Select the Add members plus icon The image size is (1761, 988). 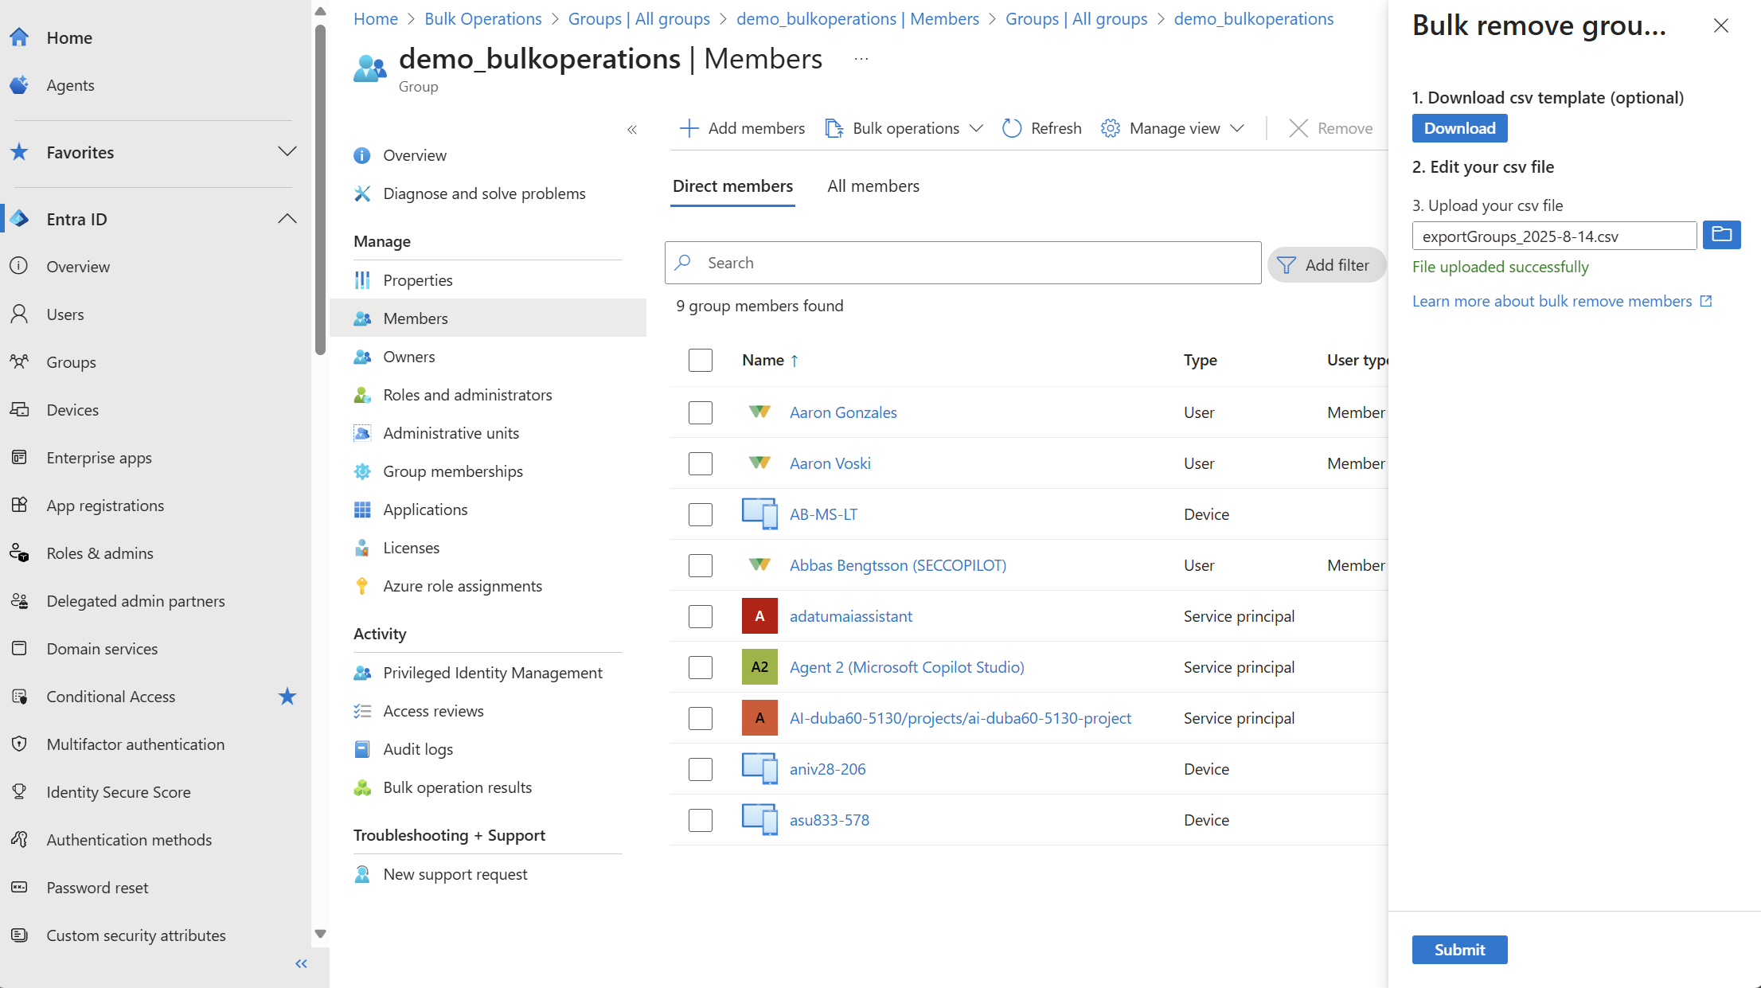[688, 127]
